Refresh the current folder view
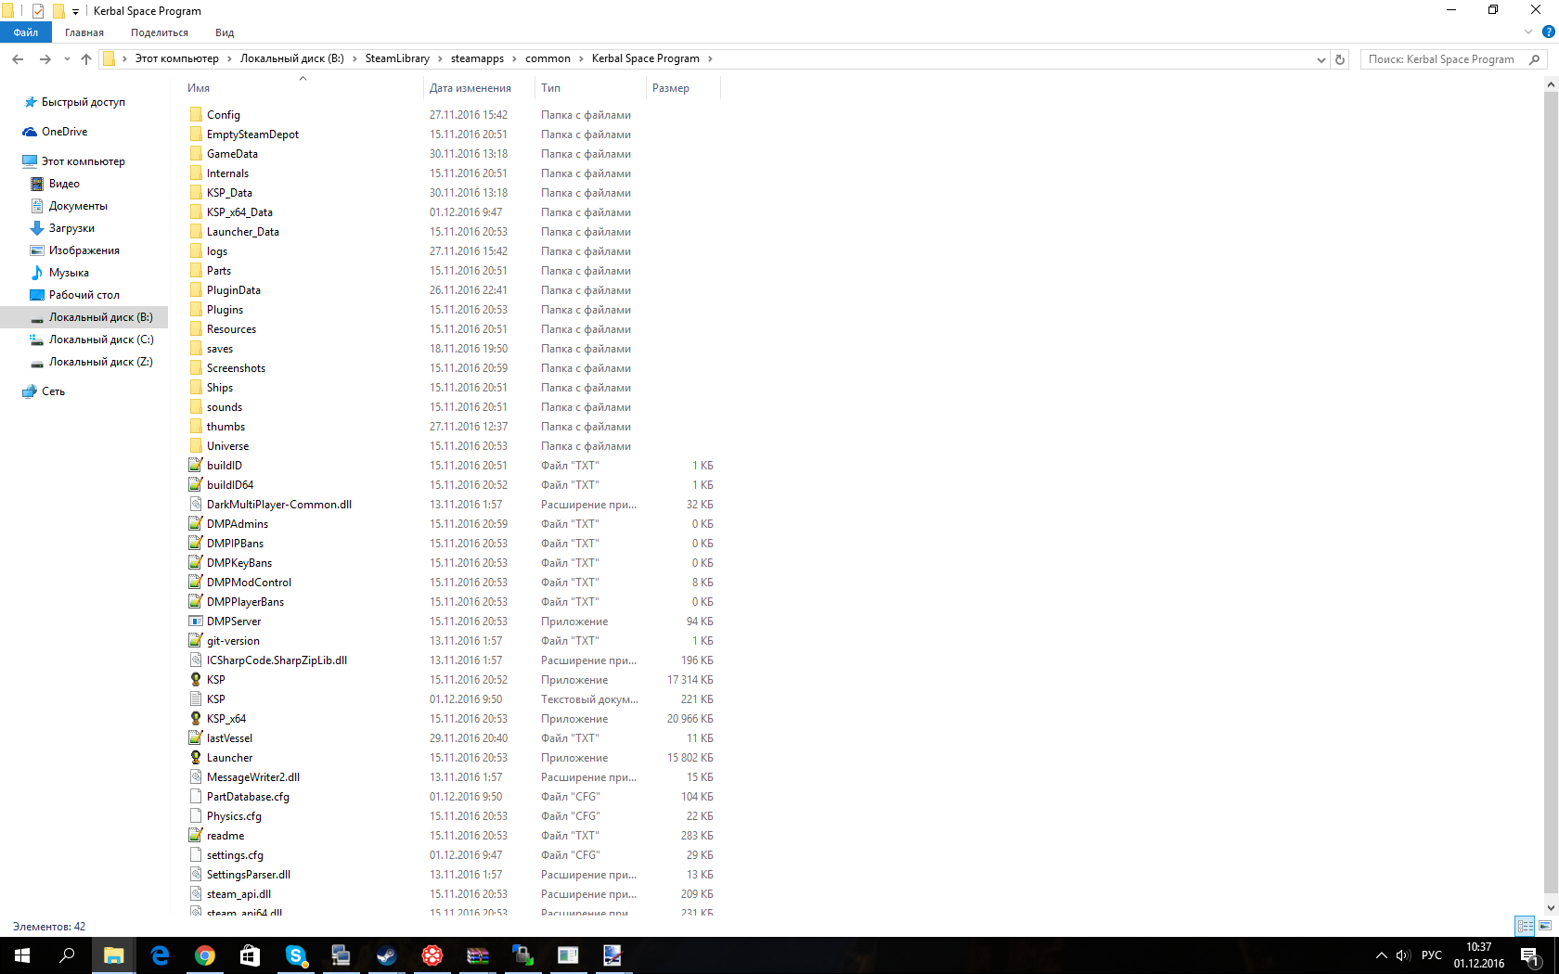This screenshot has width=1559, height=974. point(1340,59)
